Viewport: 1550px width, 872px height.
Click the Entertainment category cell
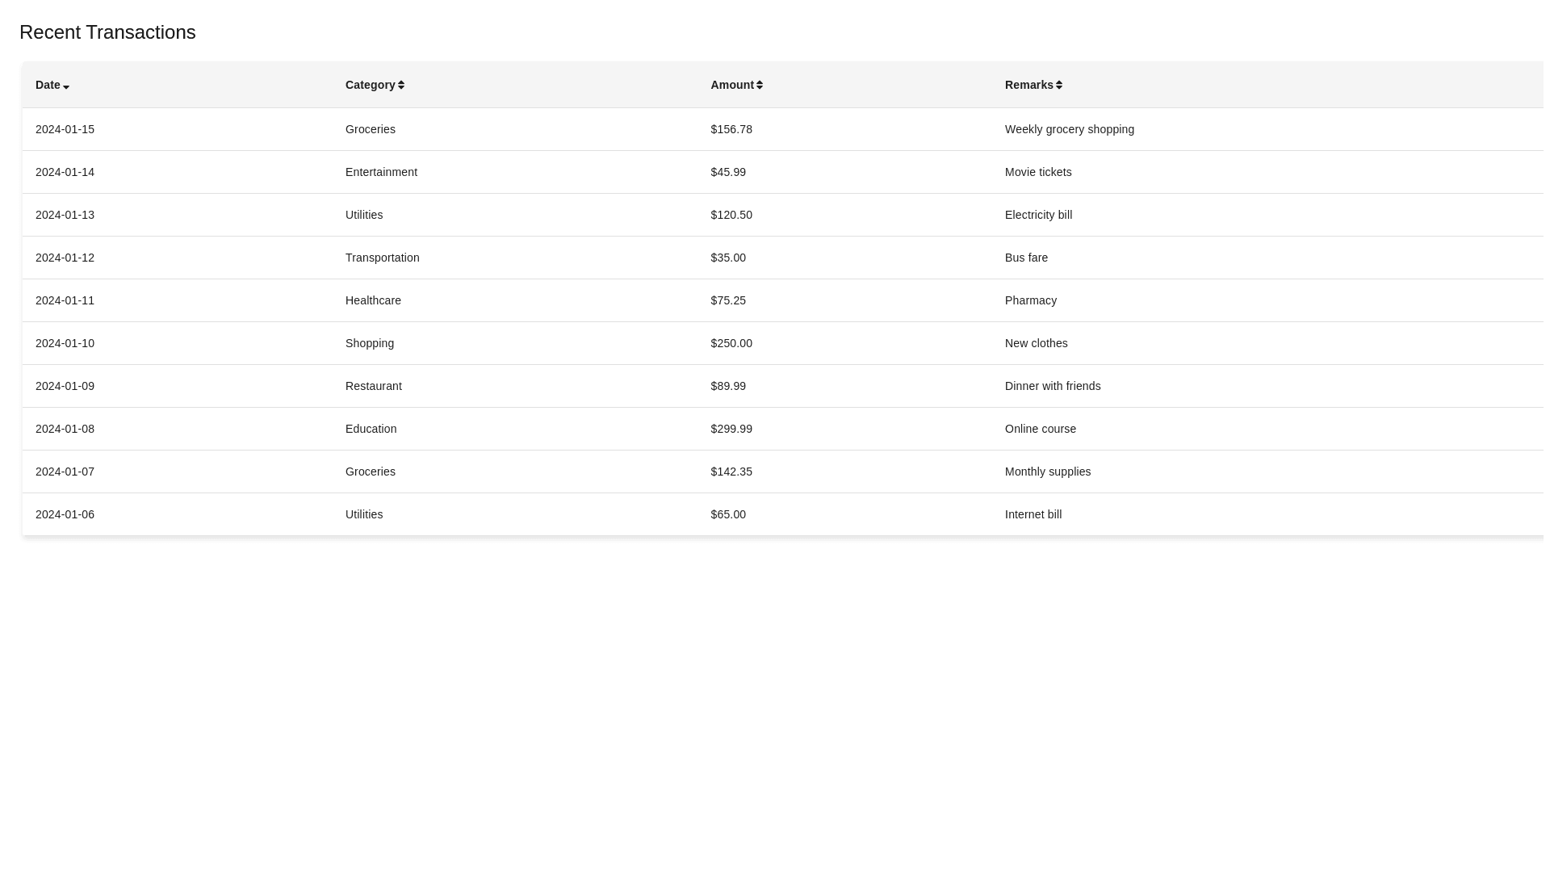point(381,172)
